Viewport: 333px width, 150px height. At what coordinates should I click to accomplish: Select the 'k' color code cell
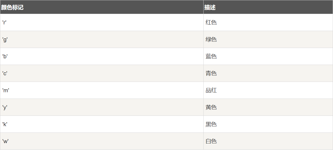(x=5, y=124)
